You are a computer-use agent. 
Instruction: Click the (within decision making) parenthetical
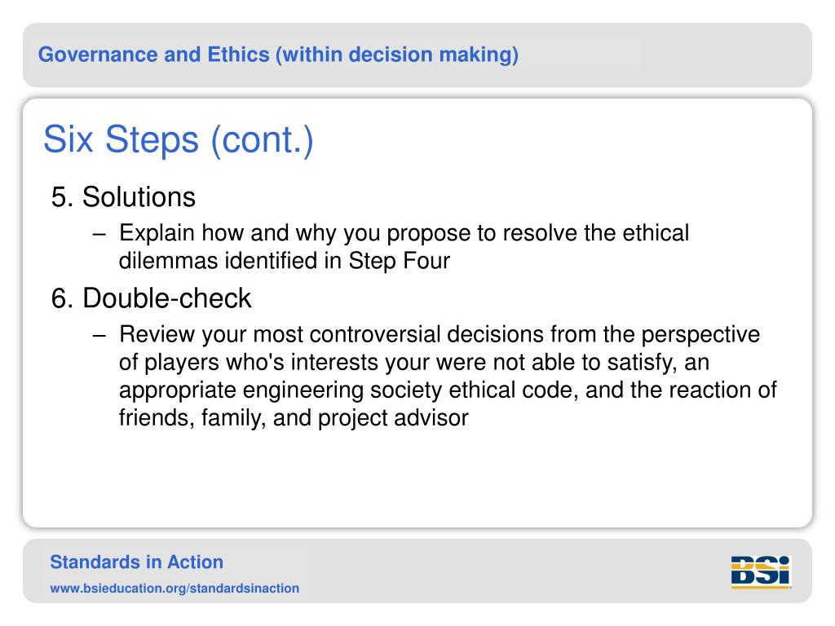click(397, 55)
